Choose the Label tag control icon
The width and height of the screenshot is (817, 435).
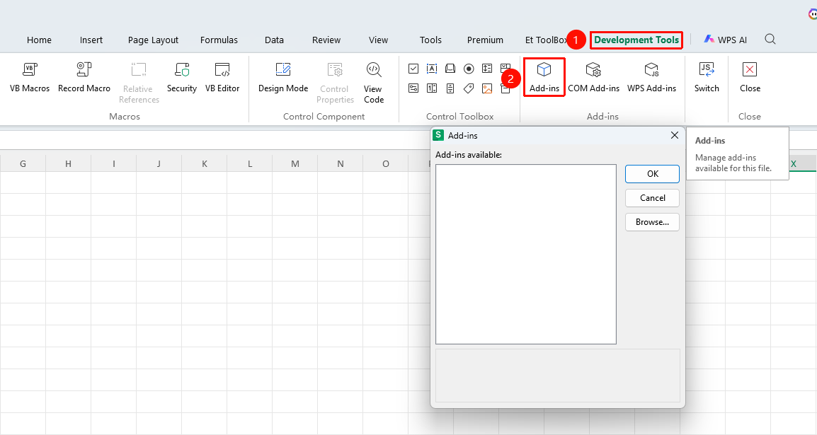click(469, 88)
